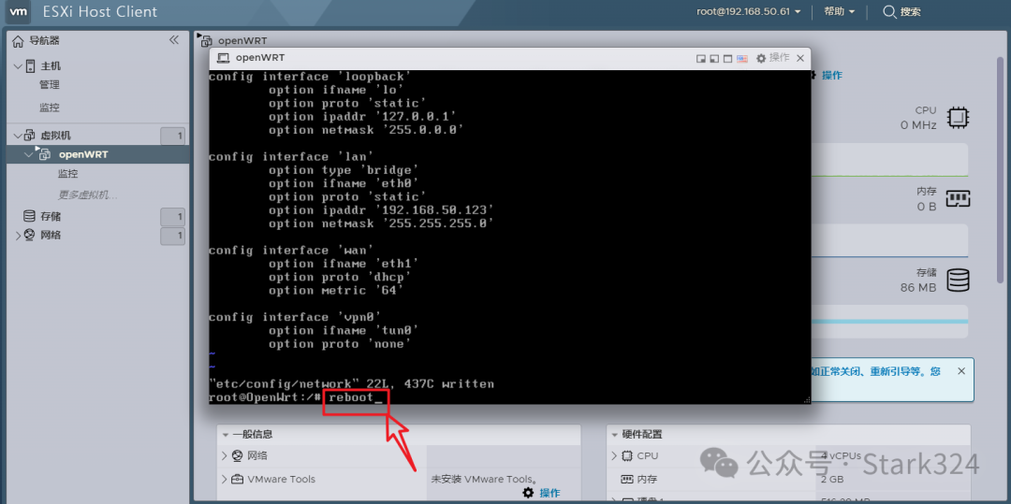The image size is (1011, 504).
Task: Select 监控 under the host node
Action: [49, 108]
